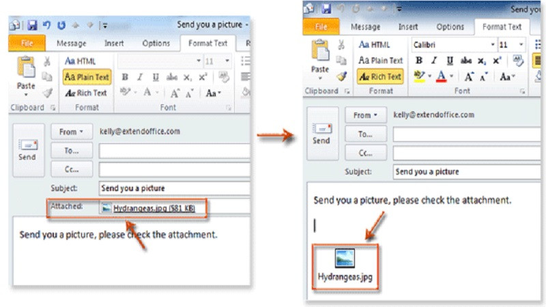This screenshot has height=307, width=546.
Task: Toggle Underline in right window
Action: click(450, 61)
